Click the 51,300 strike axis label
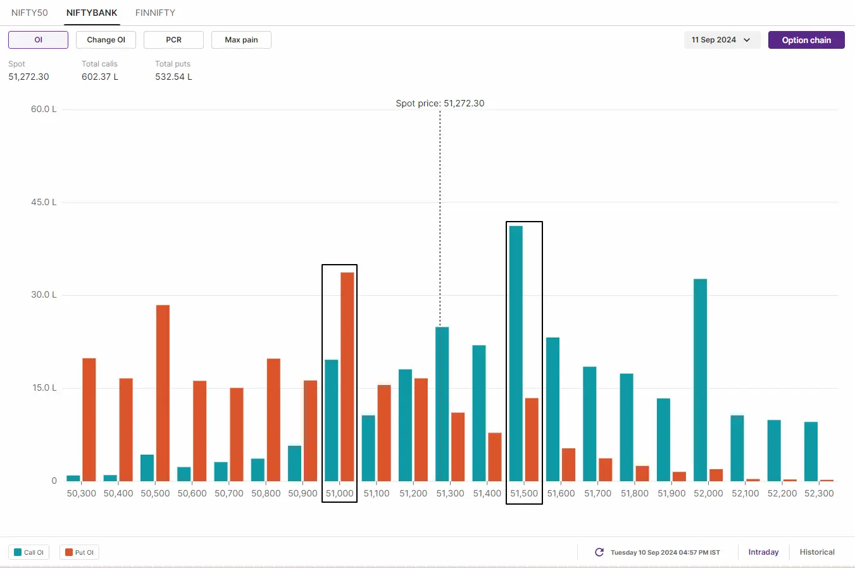 [450, 493]
